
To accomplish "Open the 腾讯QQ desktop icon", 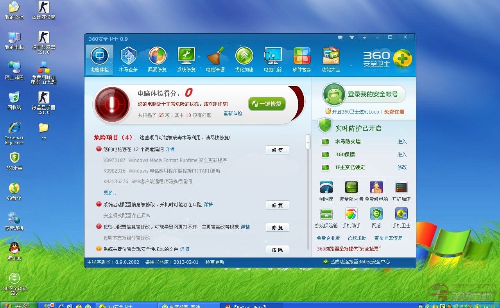I will click(14, 251).
